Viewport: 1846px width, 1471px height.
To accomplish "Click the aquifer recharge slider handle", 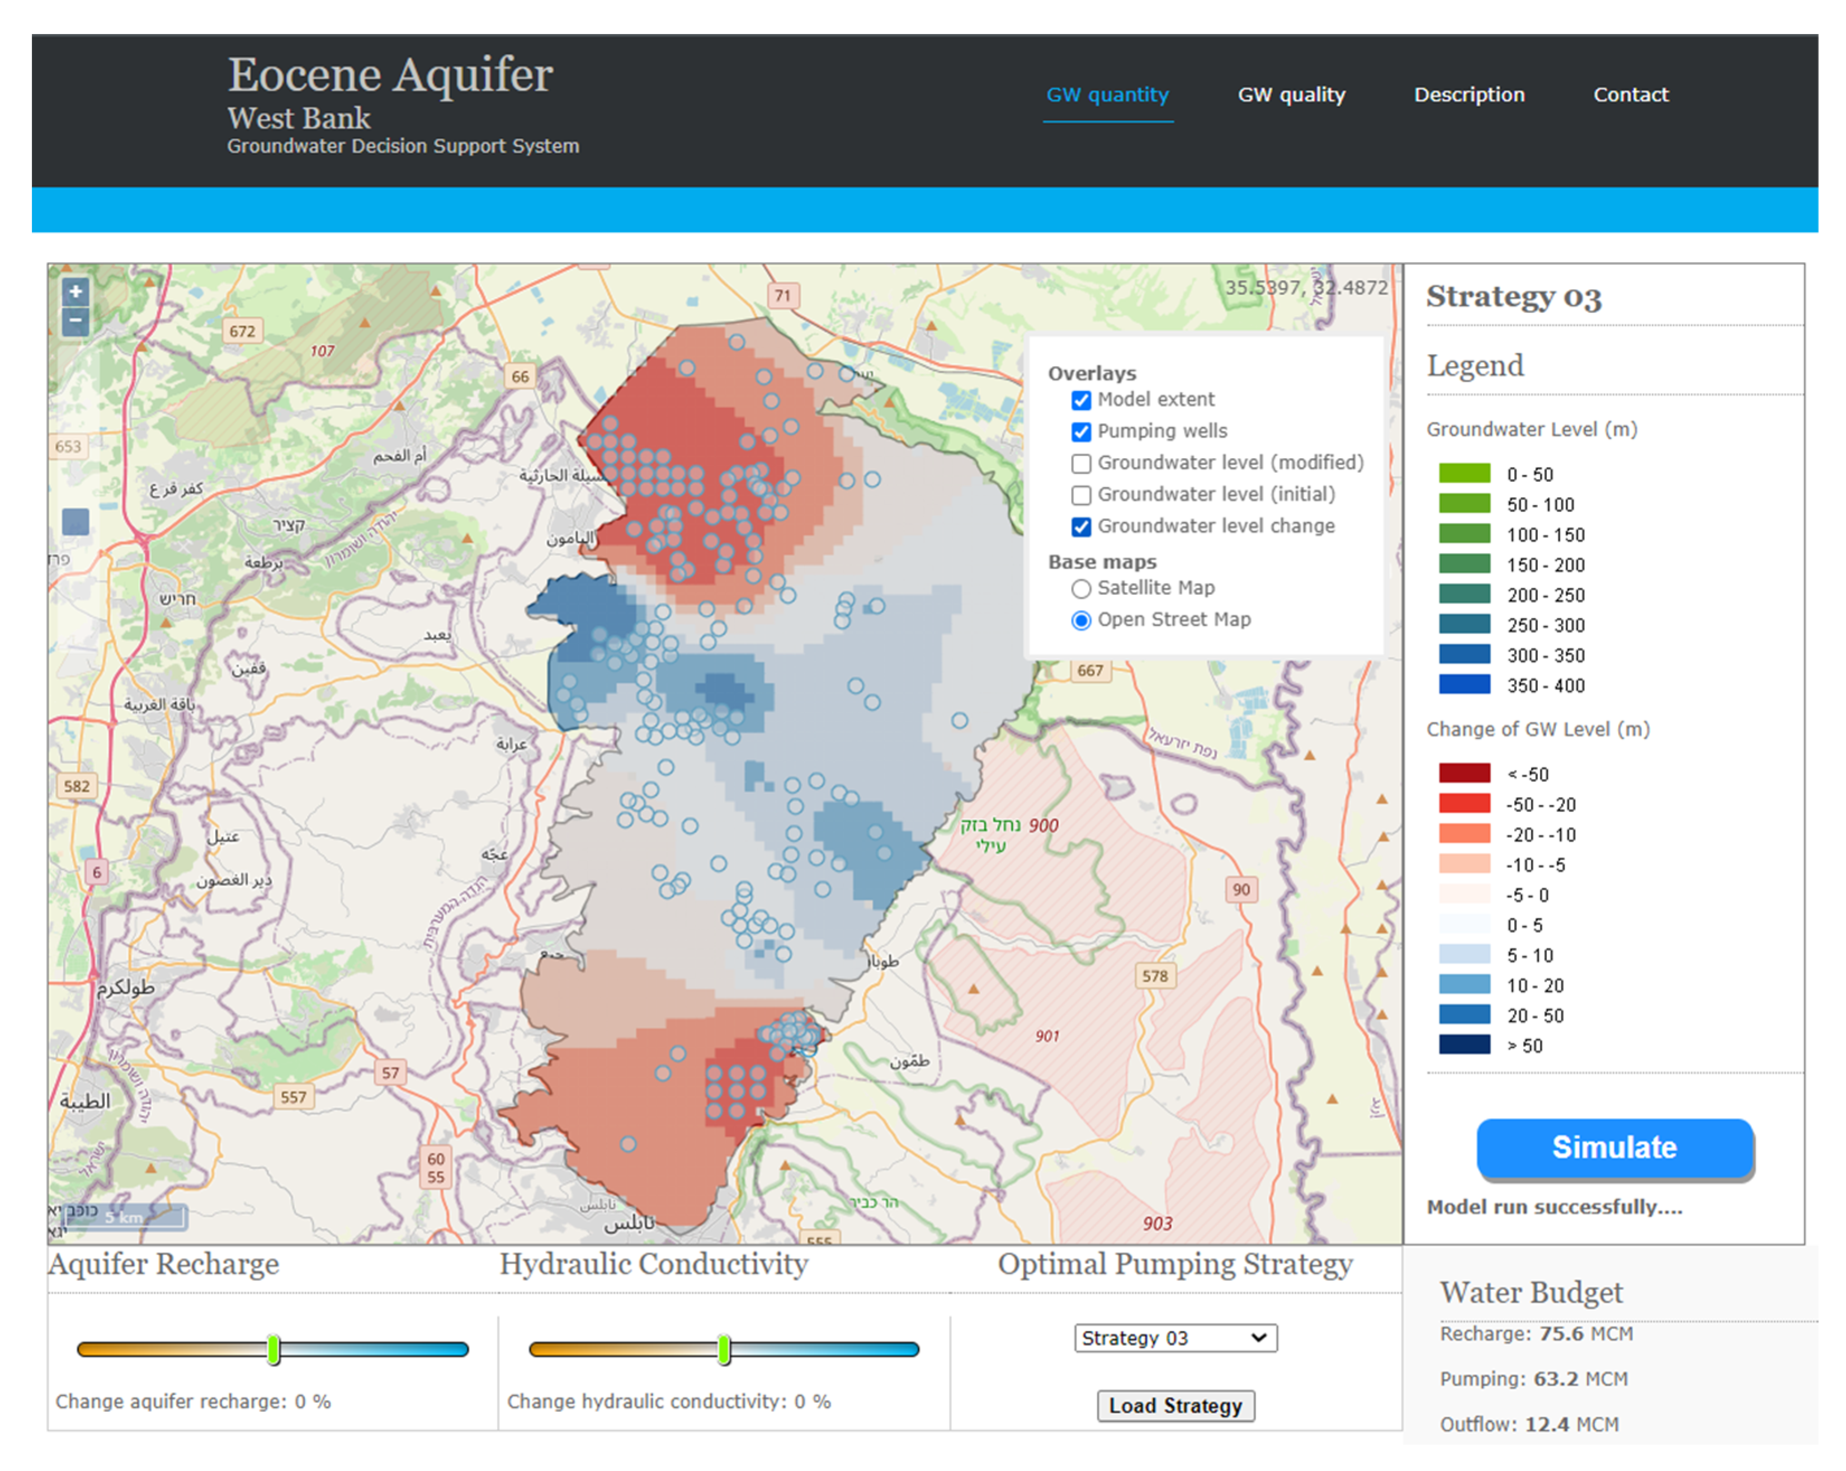I will click(273, 1350).
